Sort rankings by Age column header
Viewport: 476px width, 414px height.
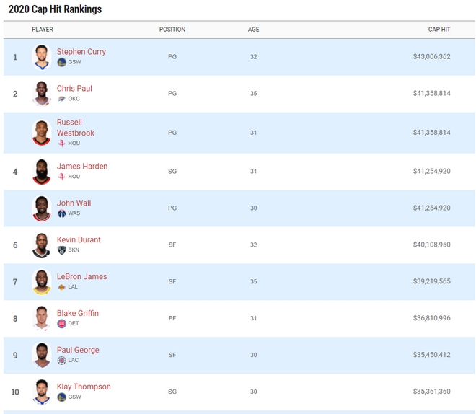point(253,30)
